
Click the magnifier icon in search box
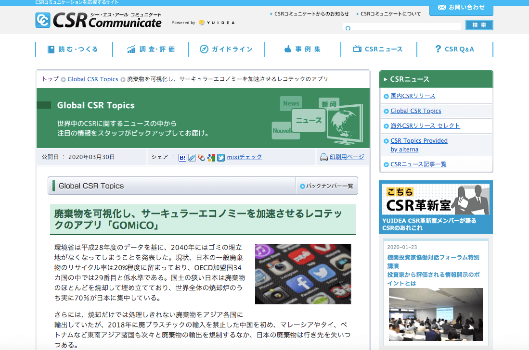coord(348,28)
